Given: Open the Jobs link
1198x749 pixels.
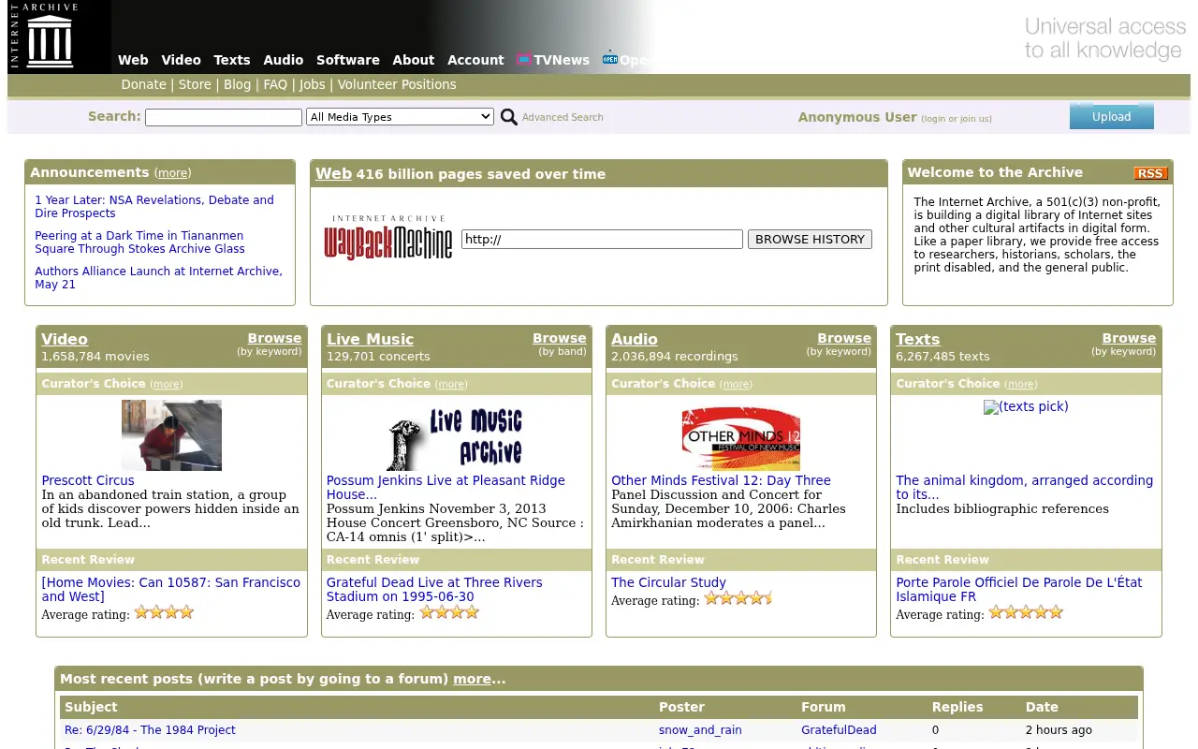Looking at the screenshot, I should tap(313, 84).
